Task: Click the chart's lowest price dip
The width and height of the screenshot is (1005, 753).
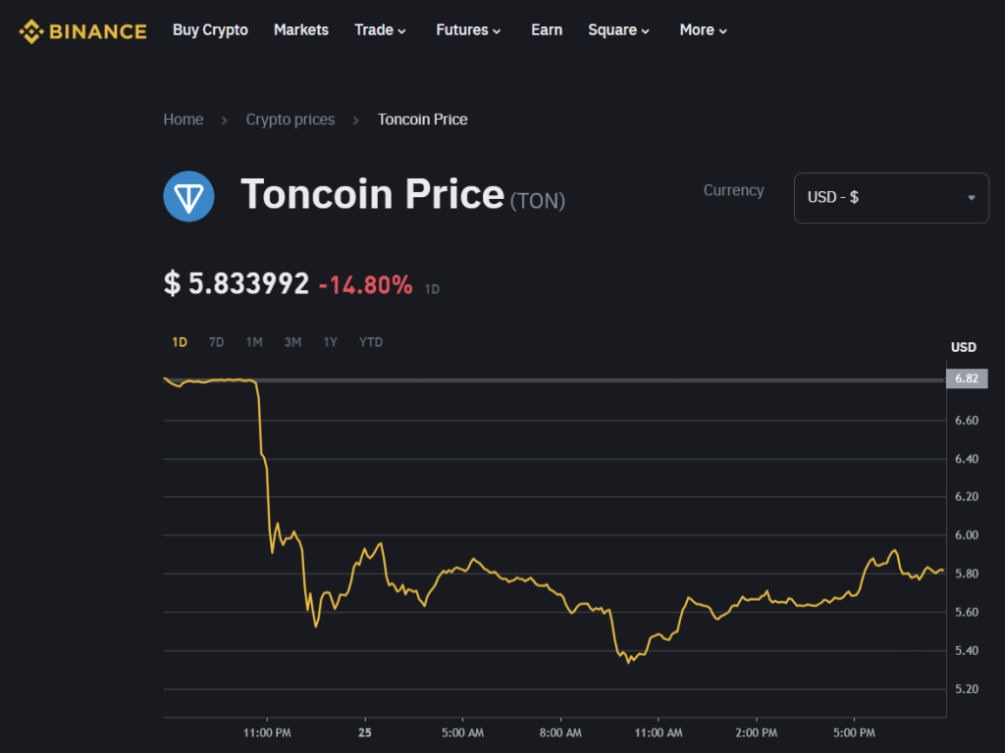Action: pyautogui.click(x=629, y=662)
